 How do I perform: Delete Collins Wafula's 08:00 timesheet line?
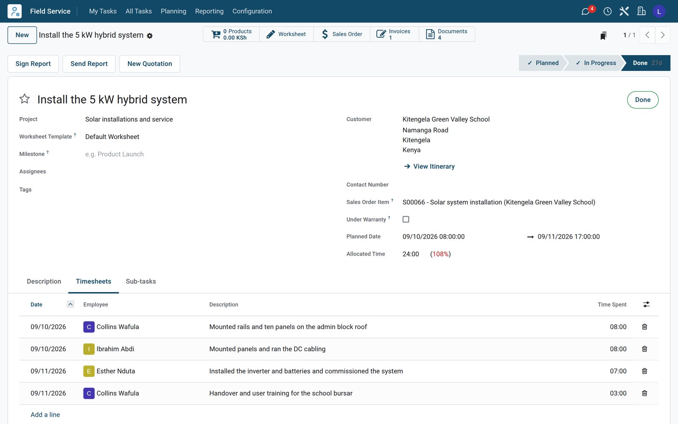tap(645, 327)
